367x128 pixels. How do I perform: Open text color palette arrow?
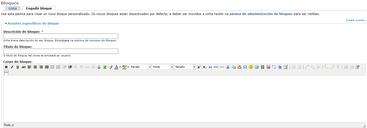point(120,67)
